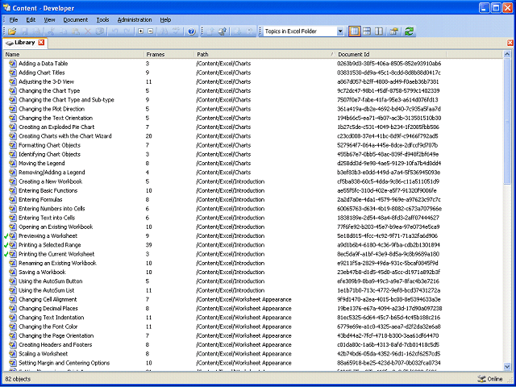Select the 'Removing/Adding a Legend' topic

tap(52, 173)
